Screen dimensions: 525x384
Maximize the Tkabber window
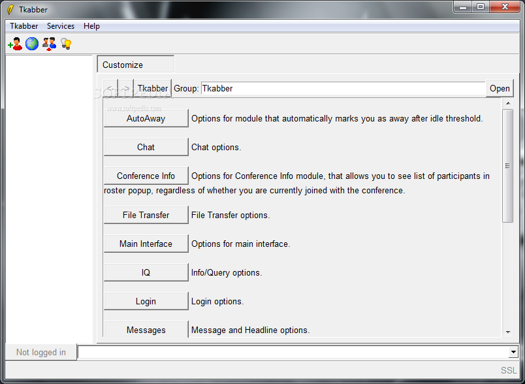click(x=481, y=7)
